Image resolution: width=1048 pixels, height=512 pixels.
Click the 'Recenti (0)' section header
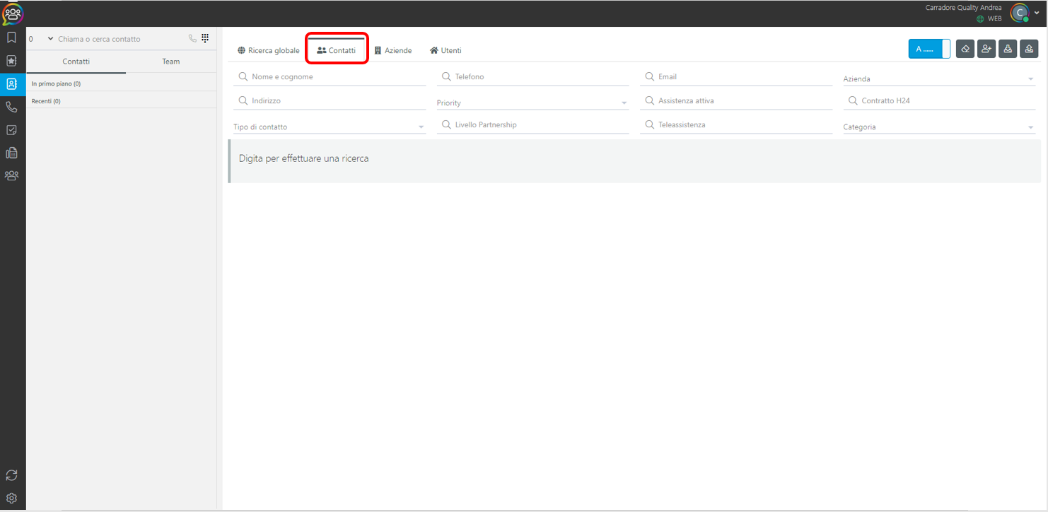(122, 101)
